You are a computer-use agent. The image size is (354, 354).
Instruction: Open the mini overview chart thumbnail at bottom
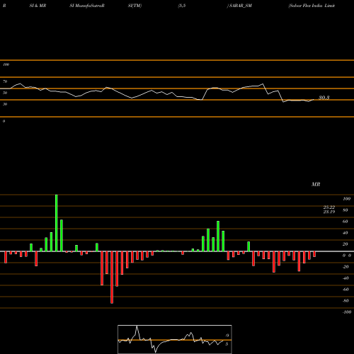pos(175,339)
